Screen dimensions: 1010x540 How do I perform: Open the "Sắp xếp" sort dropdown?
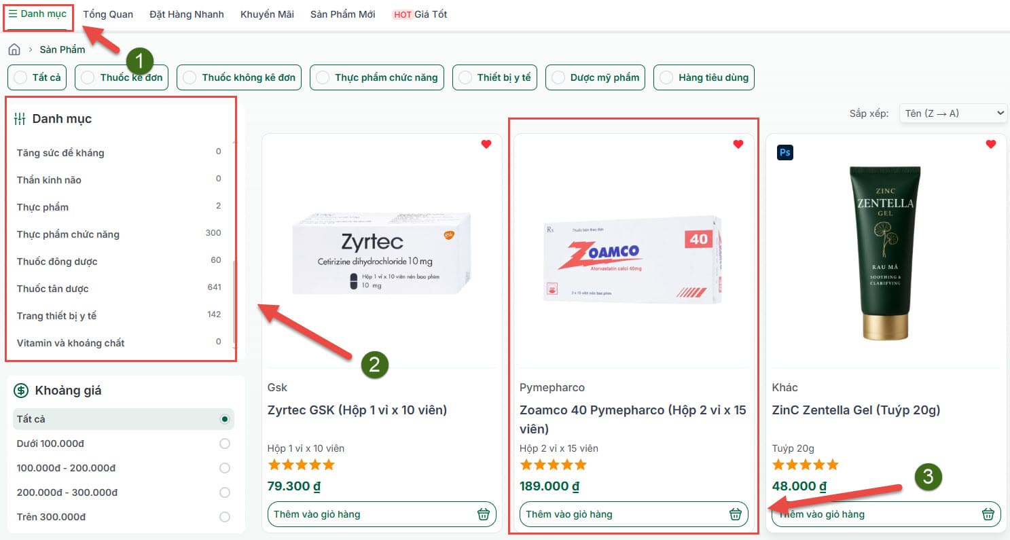(x=952, y=113)
